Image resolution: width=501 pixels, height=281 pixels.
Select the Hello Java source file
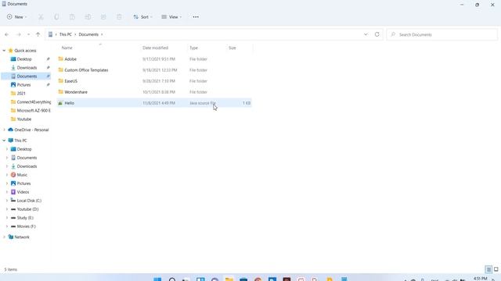(154, 103)
